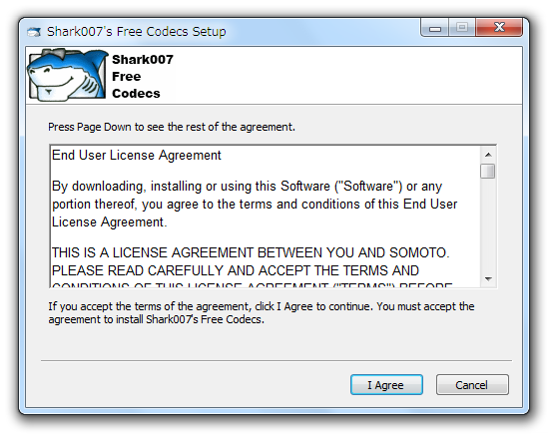
Task: Click the window title "Shark007's Free Codecs Setup"
Action: click(137, 32)
